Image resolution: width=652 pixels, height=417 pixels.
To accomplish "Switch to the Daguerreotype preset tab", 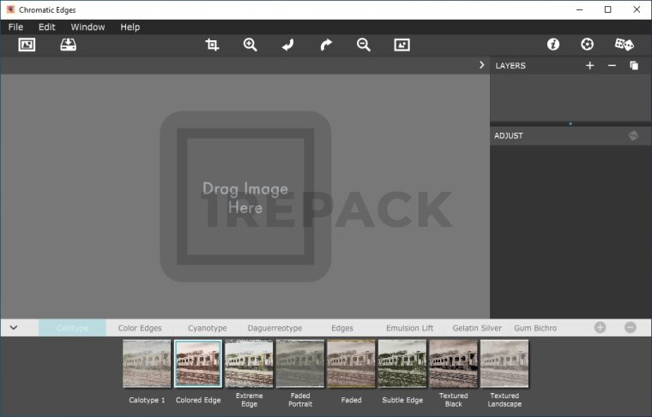I will coord(275,328).
